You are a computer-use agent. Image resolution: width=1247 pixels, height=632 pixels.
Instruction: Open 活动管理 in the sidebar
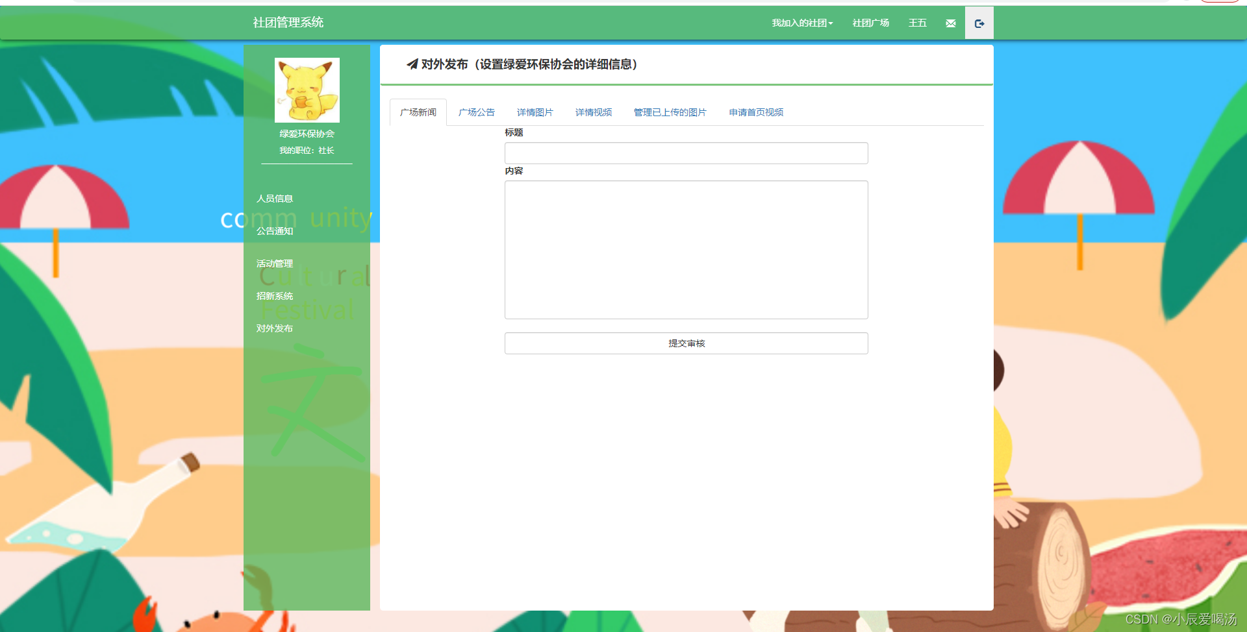pyautogui.click(x=275, y=263)
